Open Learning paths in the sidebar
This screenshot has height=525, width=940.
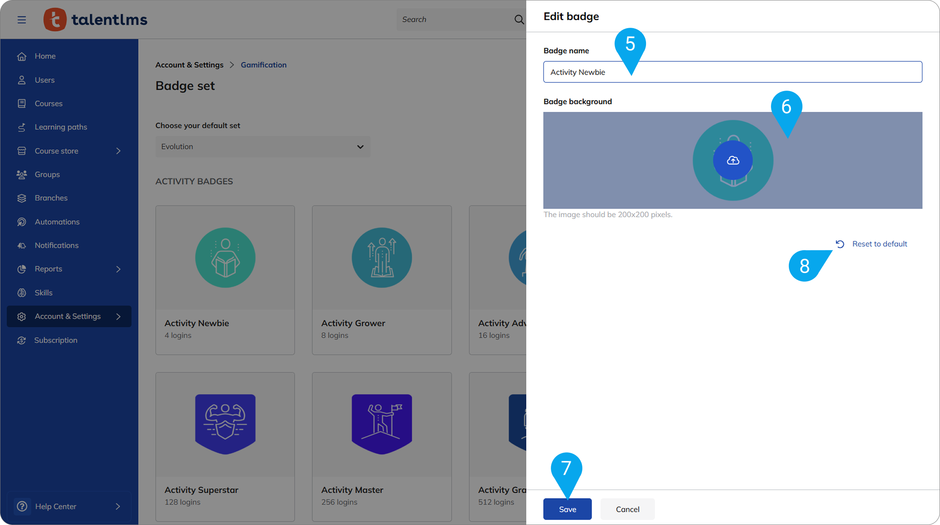click(61, 127)
